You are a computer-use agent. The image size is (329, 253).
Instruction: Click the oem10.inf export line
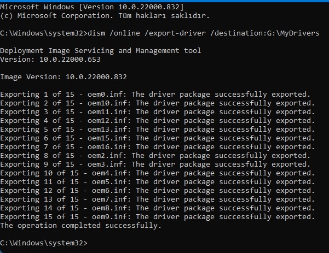pyautogui.click(x=157, y=103)
